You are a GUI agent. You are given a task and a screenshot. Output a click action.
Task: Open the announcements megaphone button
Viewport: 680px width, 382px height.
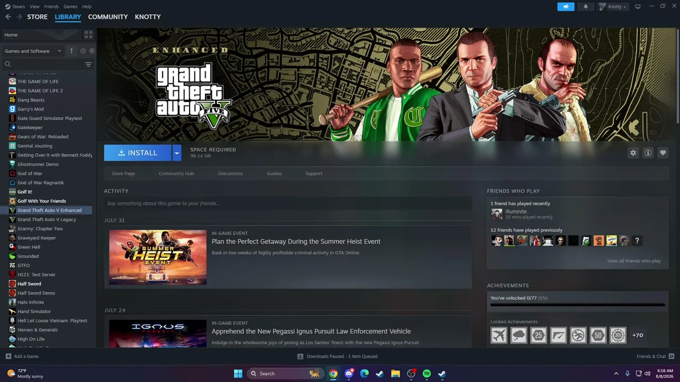566,6
